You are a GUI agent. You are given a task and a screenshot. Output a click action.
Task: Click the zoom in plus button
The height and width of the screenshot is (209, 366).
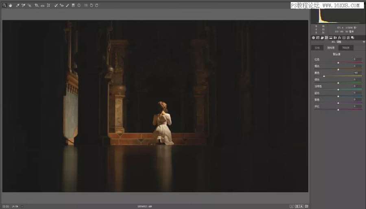pos(7,207)
